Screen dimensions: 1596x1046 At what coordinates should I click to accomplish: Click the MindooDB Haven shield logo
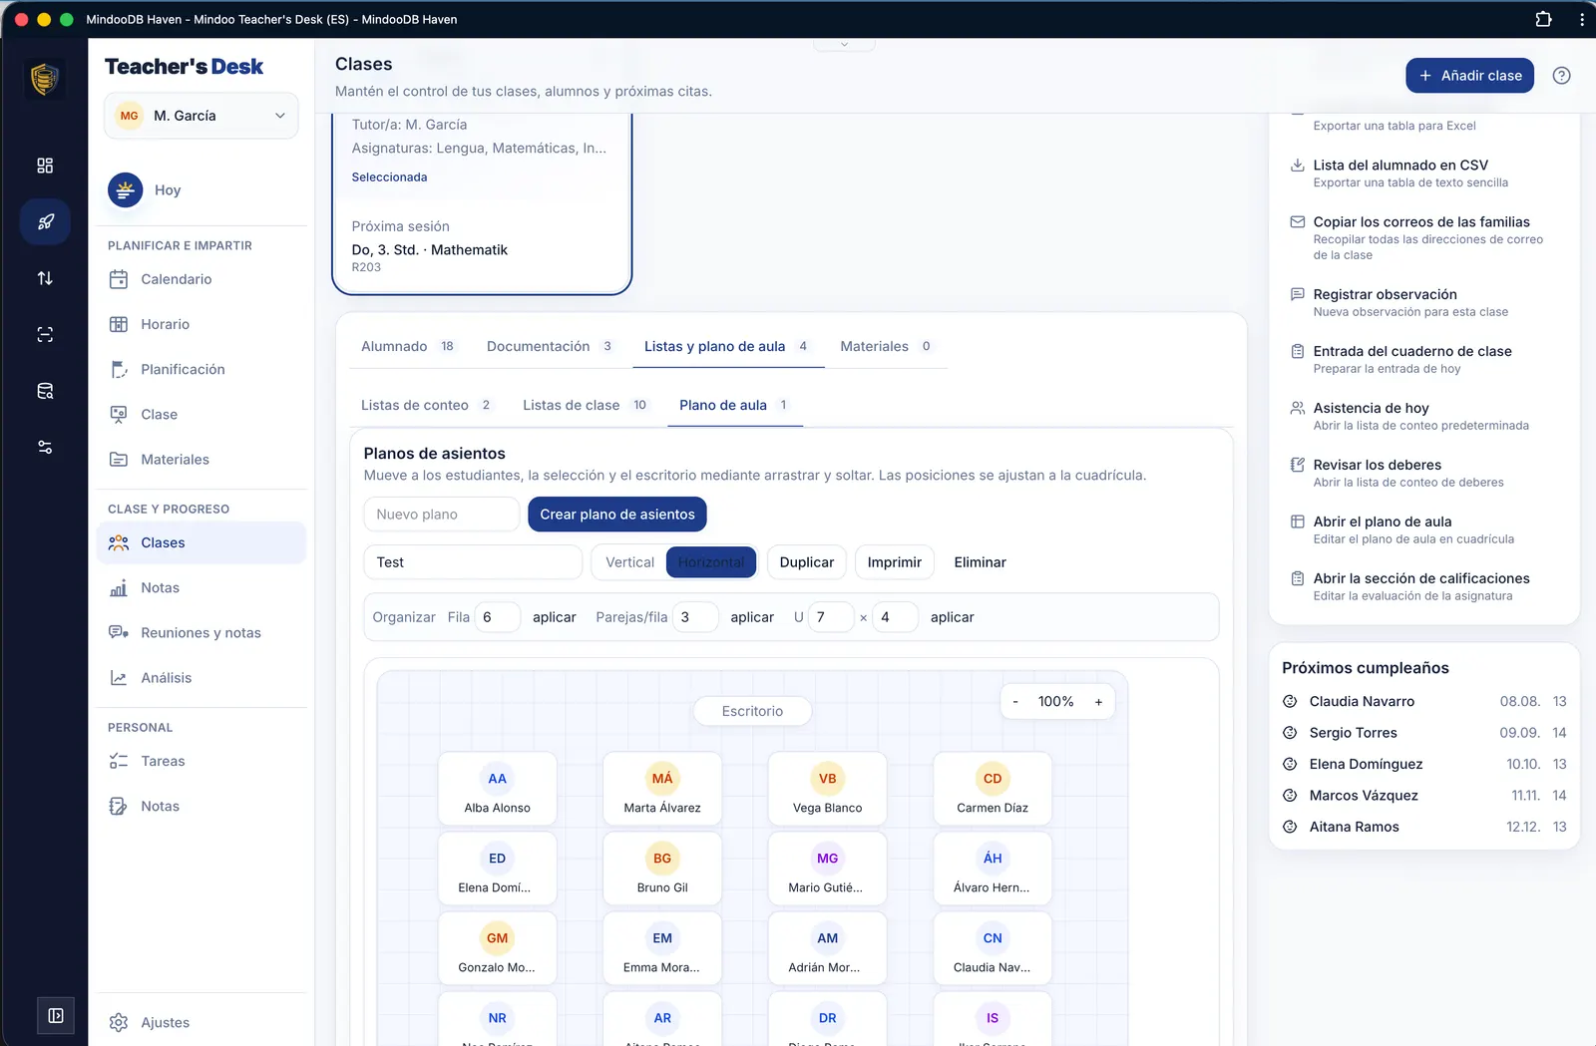tap(44, 79)
